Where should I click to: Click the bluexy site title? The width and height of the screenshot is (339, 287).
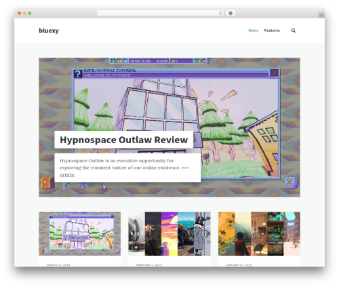coord(49,31)
